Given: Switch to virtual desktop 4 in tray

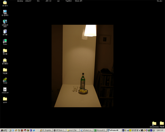Looking at the screenshot, I should 140,130.
